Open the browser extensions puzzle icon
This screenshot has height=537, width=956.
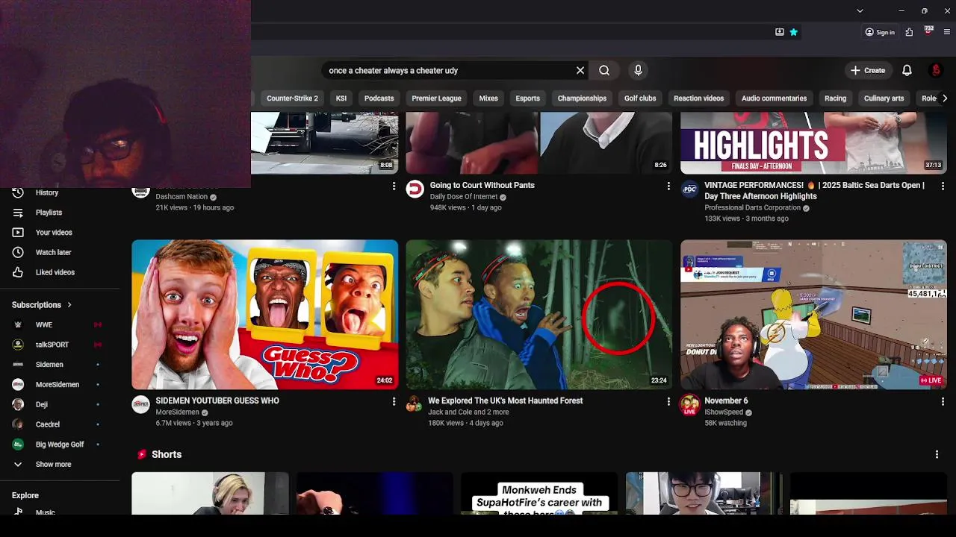click(909, 32)
